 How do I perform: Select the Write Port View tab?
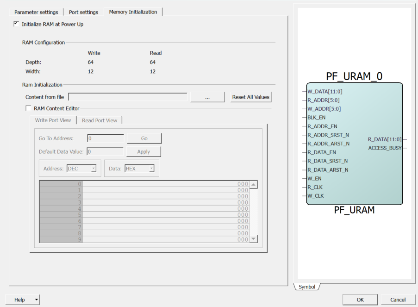[x=53, y=120]
